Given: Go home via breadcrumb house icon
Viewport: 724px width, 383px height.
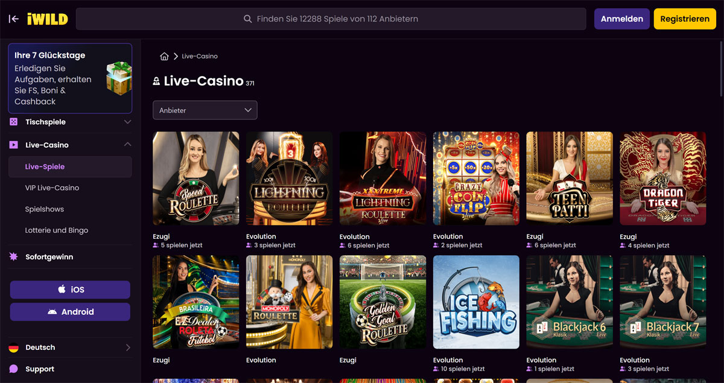Looking at the screenshot, I should [x=164, y=56].
